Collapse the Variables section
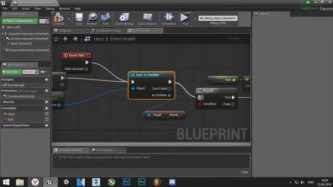Image resolution: width=333 pixels, height=187 pixels. [2, 109]
